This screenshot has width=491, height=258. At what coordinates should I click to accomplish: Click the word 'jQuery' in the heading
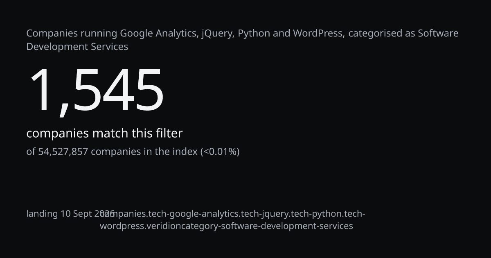click(217, 34)
